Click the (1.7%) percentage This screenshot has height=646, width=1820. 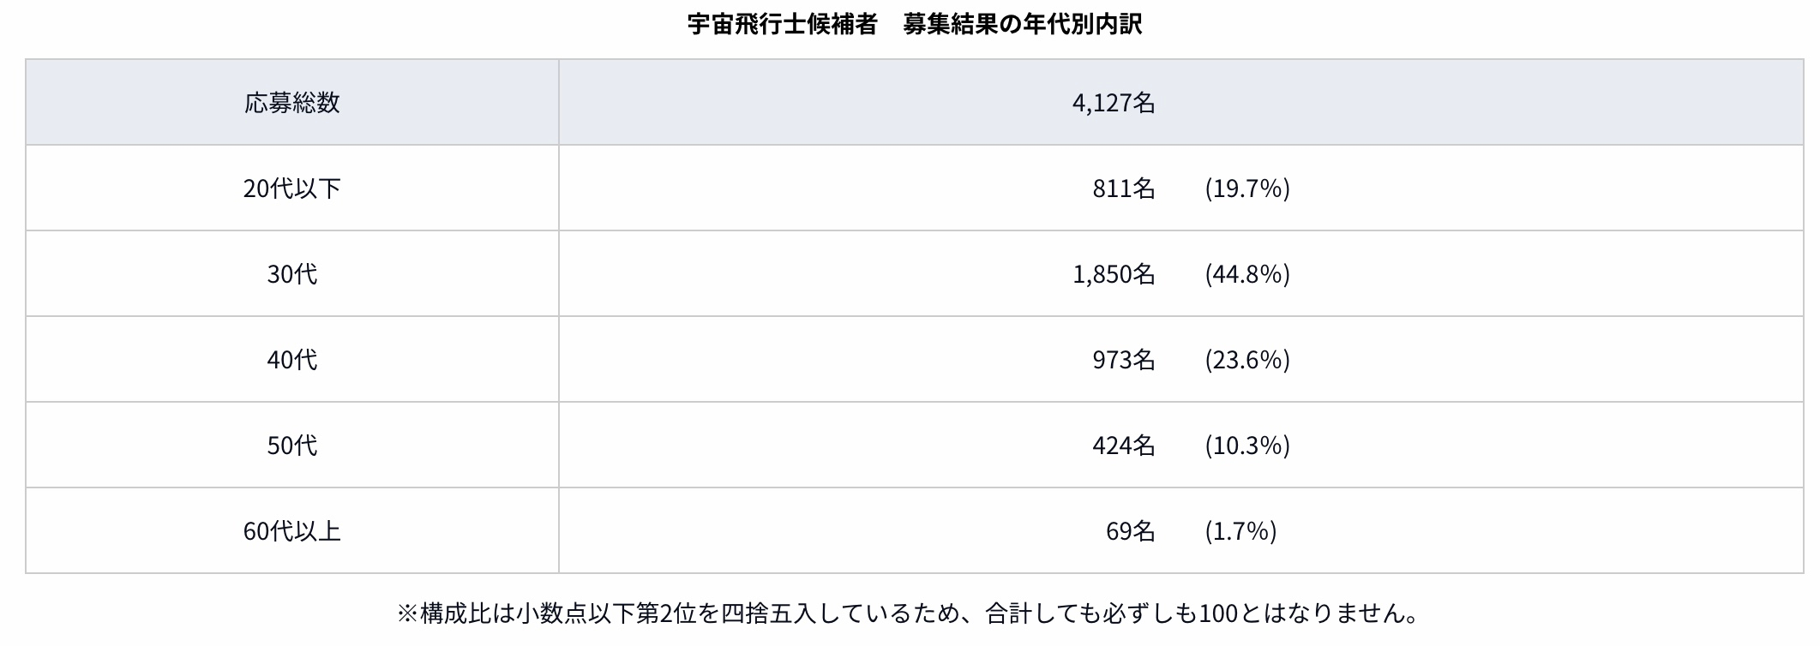[1240, 531]
